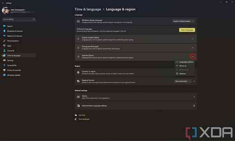Choose Move up from context menu

pyautogui.click(x=185, y=66)
